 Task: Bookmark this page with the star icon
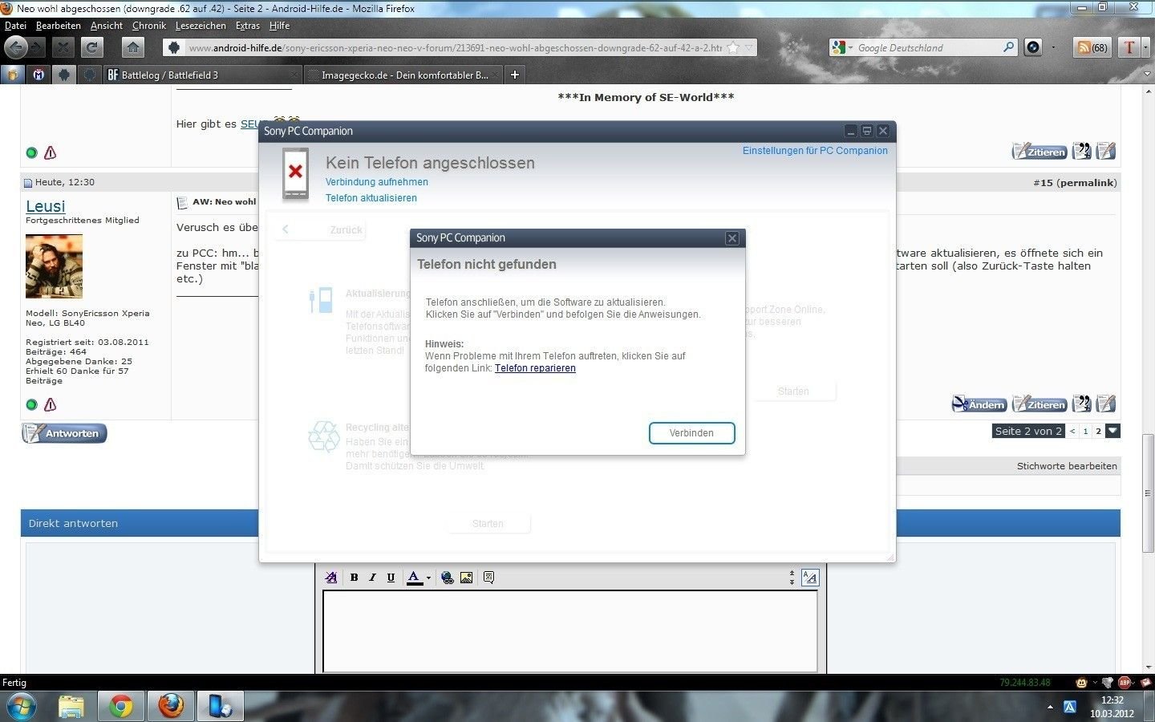(x=731, y=48)
